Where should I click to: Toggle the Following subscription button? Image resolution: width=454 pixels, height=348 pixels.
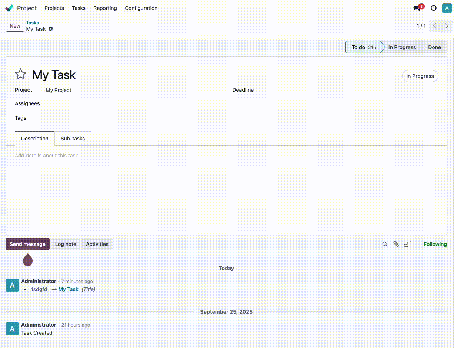coord(435,244)
